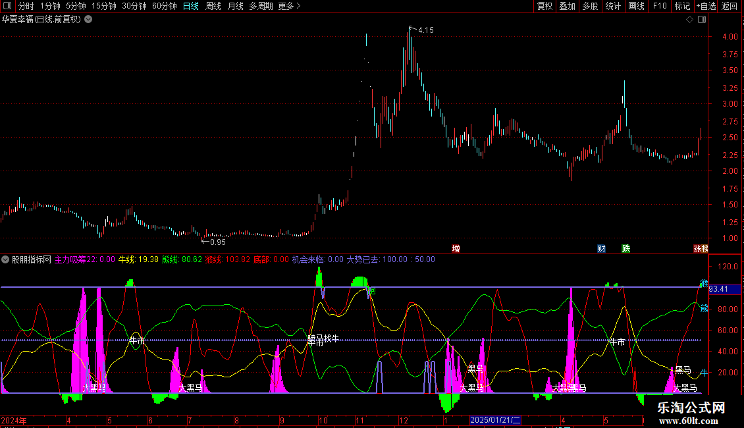Open the 画线 drawing tools
The height and width of the screenshot is (428, 744).
[x=636, y=6]
